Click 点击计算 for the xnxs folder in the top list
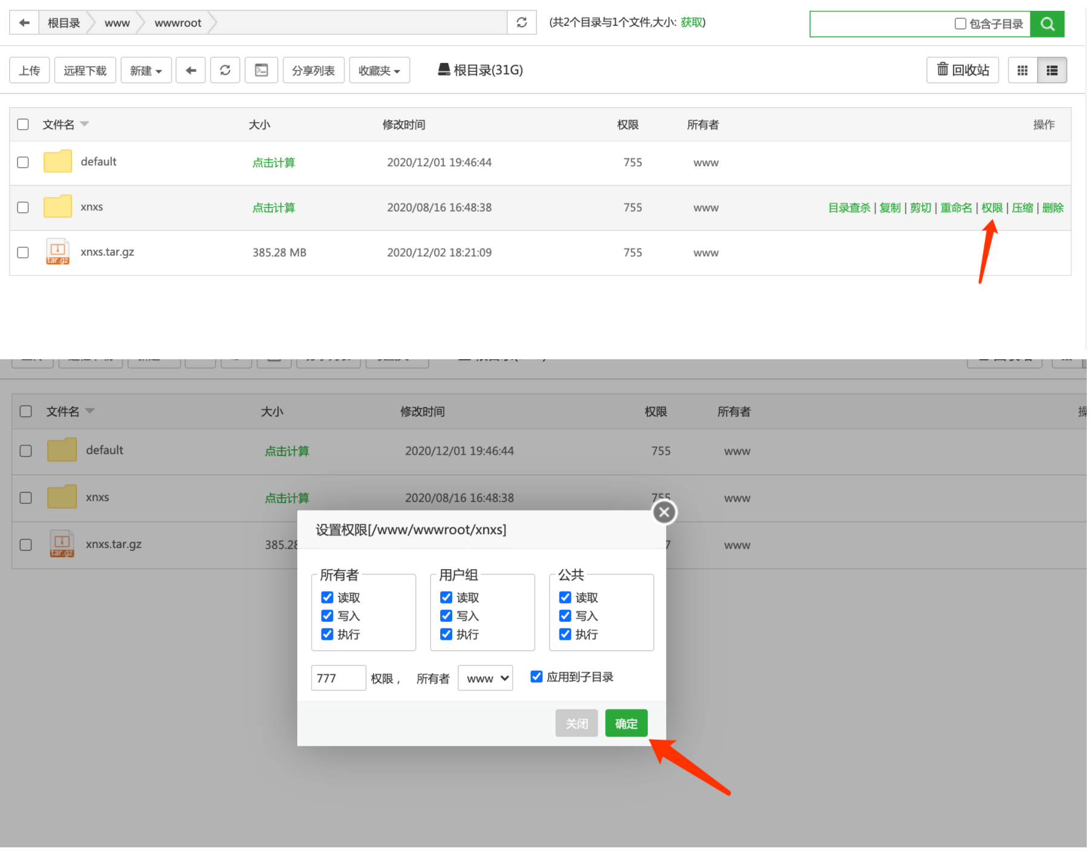 275,209
